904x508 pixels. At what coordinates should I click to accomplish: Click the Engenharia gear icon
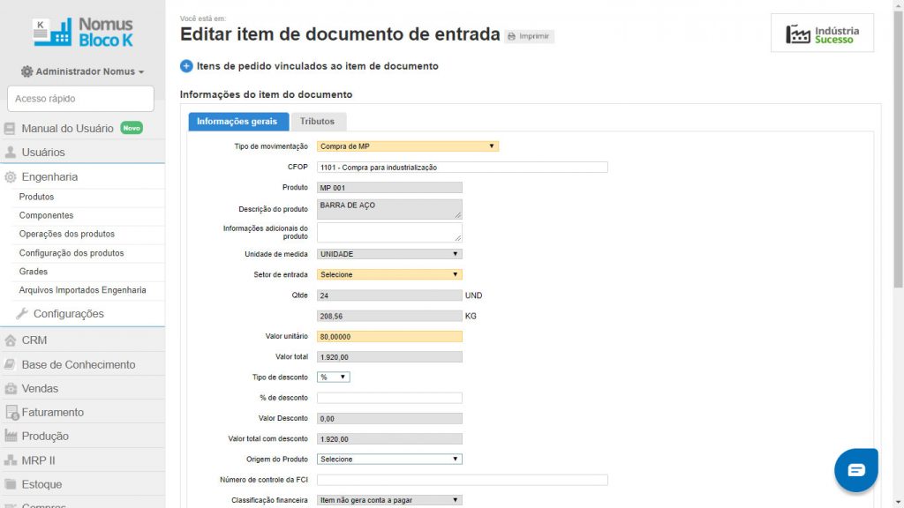click(x=11, y=177)
